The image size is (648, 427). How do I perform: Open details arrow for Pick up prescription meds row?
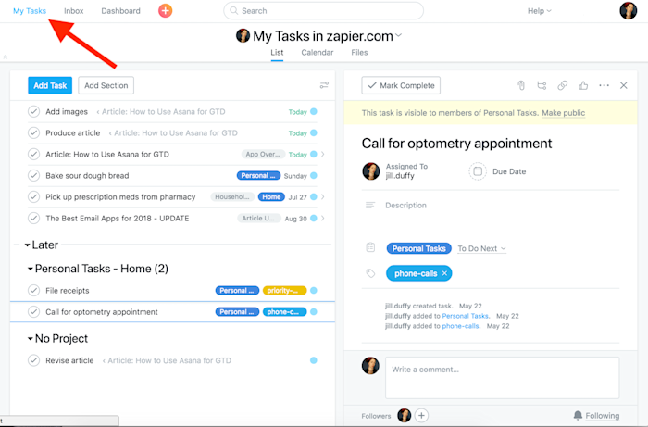[x=323, y=196]
